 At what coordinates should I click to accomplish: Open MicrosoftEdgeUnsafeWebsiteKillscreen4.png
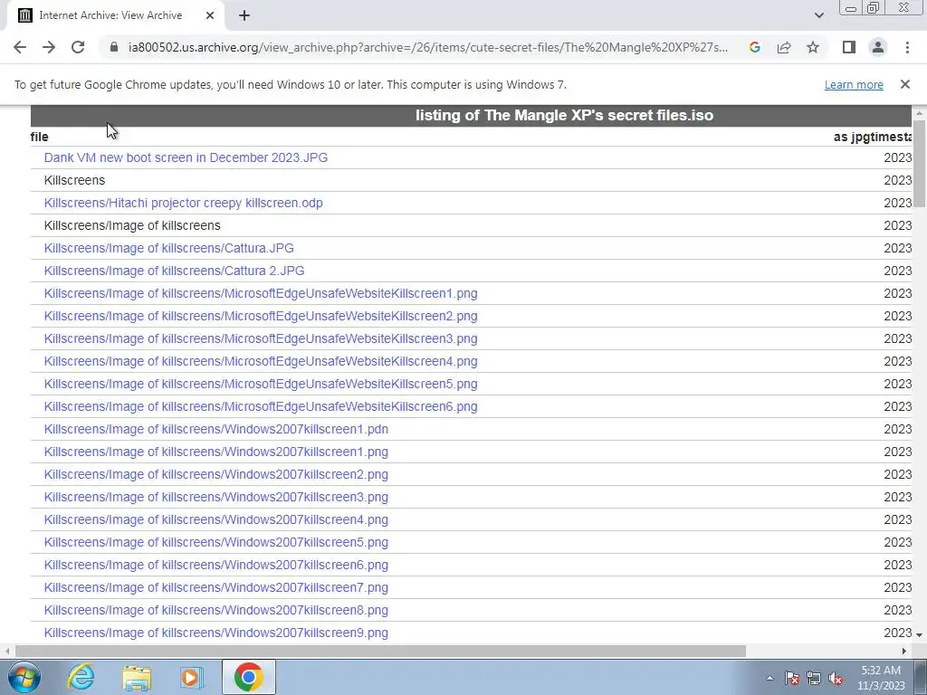[x=261, y=361]
